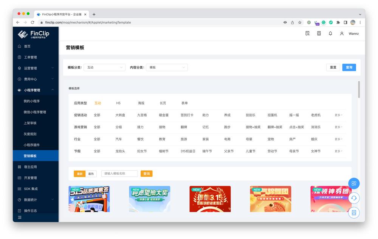Open the 内容分类 content dropdown
This screenshot has width=378, height=239.
coord(166,67)
